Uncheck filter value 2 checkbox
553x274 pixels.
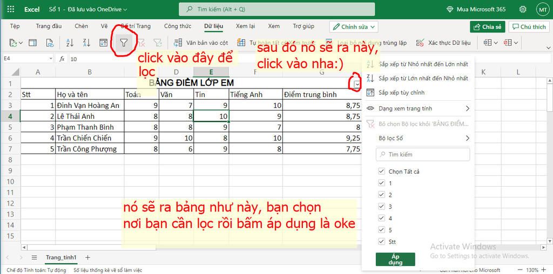[381, 195]
